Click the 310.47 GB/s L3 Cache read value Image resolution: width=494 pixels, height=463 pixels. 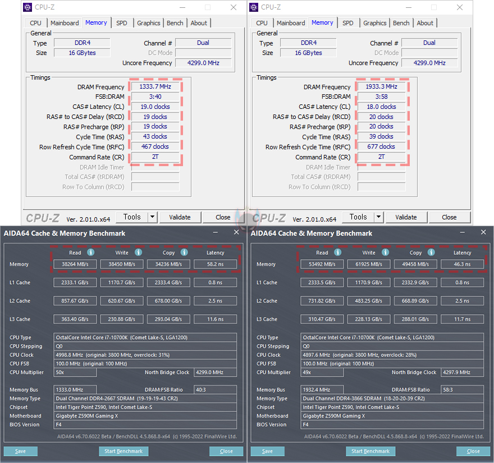coord(322,319)
